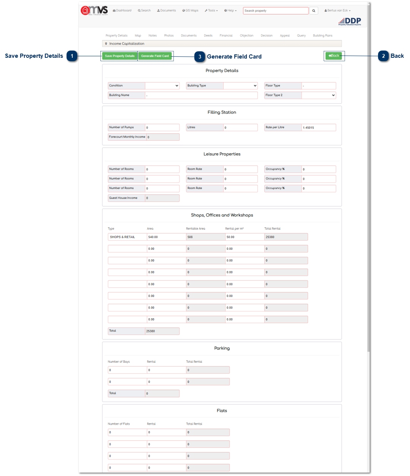Click the Building Name input field

[201, 95]
